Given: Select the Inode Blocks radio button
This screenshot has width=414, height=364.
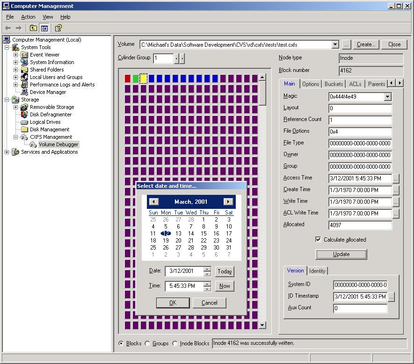Looking at the screenshot, I should click(174, 343).
